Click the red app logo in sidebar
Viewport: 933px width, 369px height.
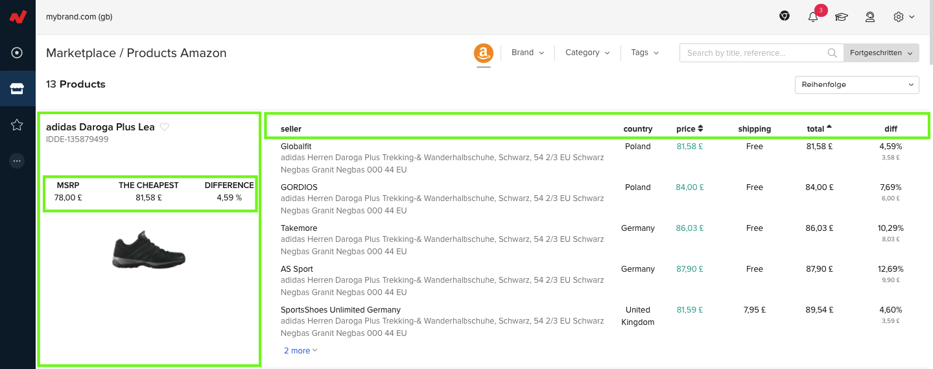(18, 17)
